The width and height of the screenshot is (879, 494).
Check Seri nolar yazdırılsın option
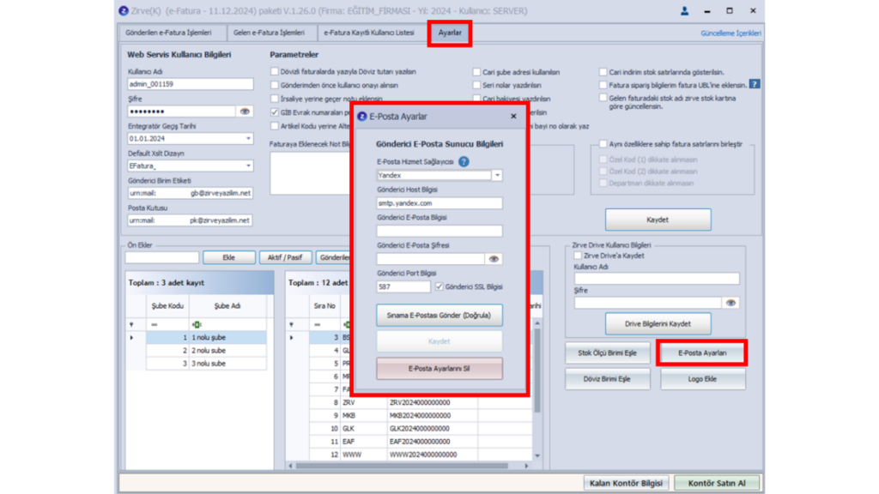tap(476, 85)
